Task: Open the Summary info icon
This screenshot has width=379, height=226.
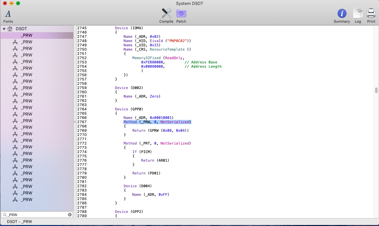Action: (x=342, y=13)
